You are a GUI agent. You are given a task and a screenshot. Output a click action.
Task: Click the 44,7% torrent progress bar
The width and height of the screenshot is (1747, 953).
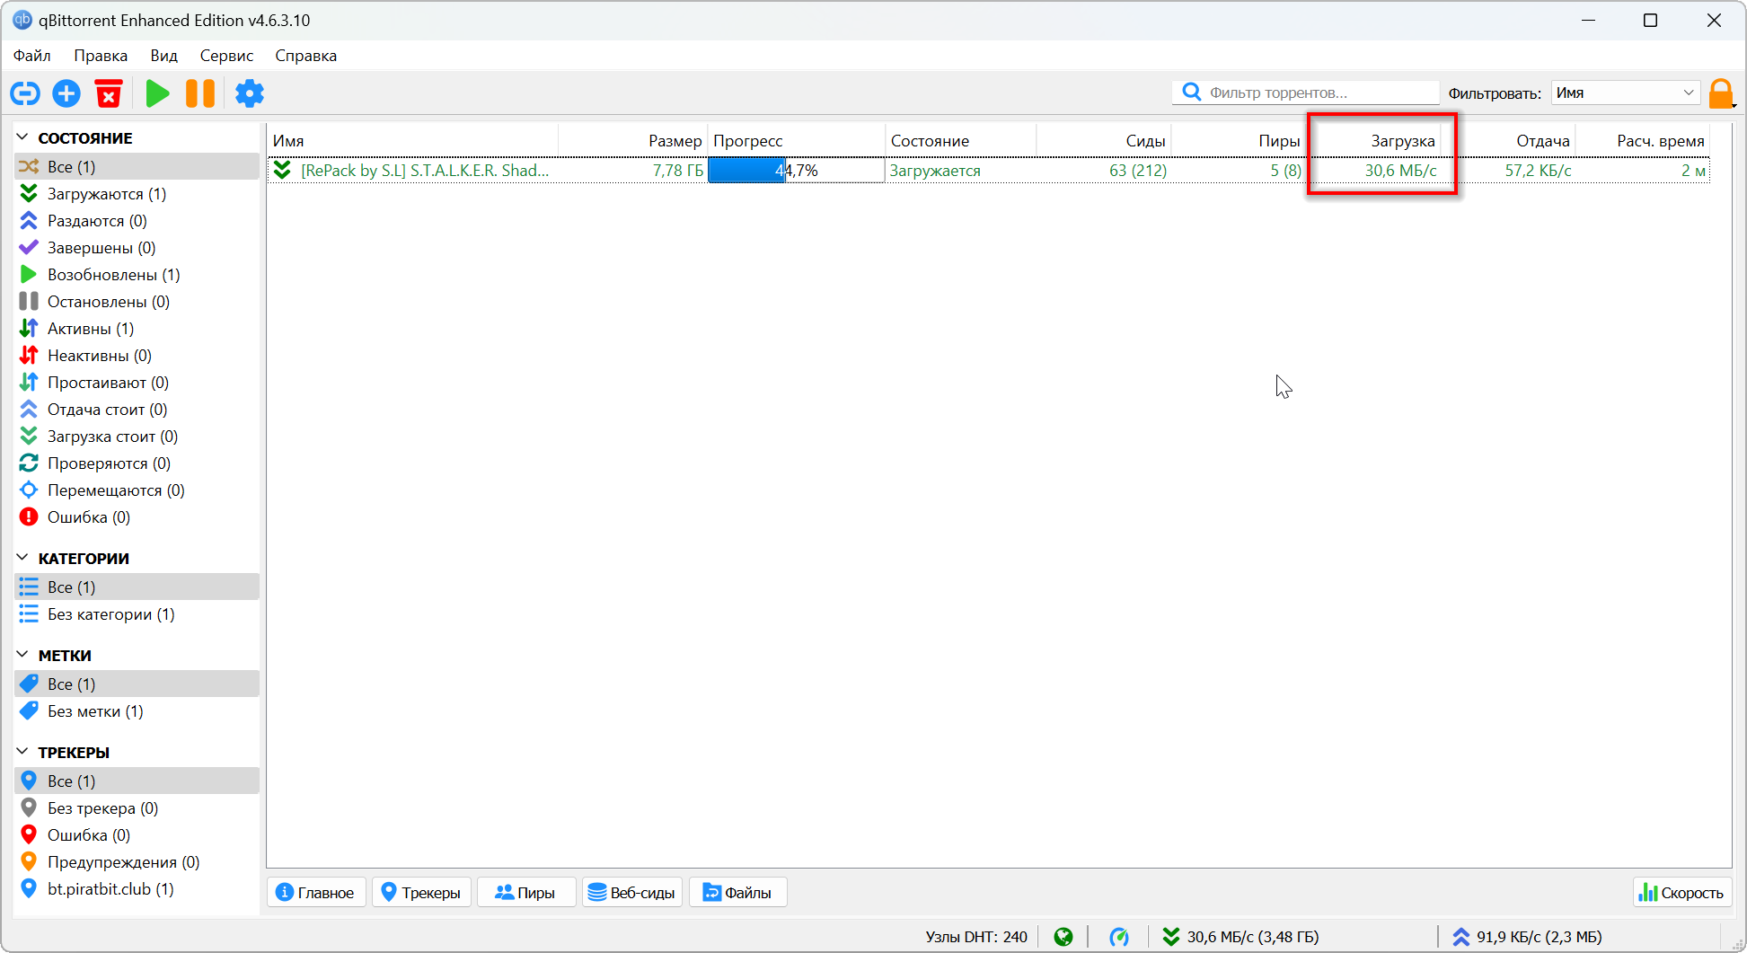point(796,170)
